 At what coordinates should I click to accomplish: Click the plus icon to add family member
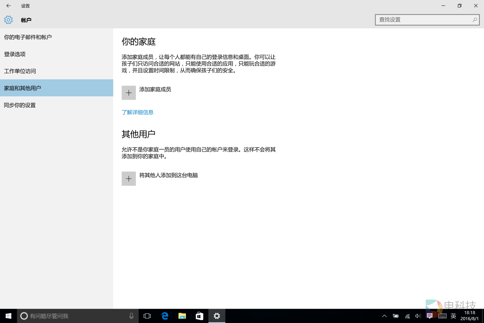(129, 93)
